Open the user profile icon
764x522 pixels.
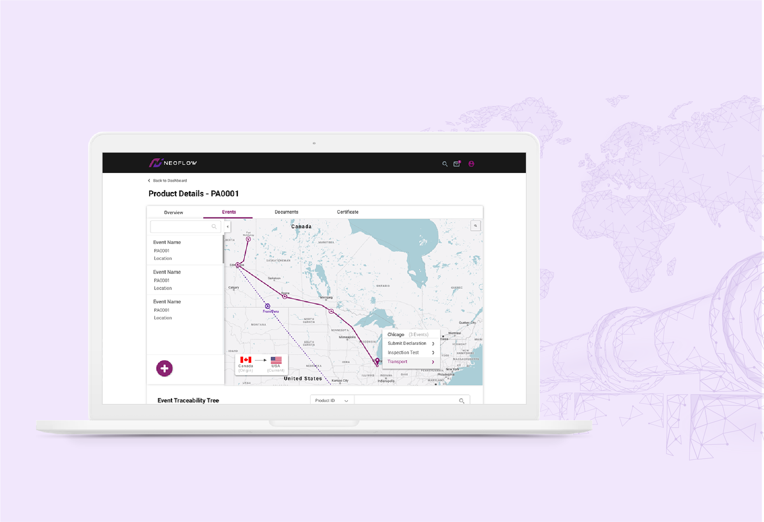(x=471, y=164)
